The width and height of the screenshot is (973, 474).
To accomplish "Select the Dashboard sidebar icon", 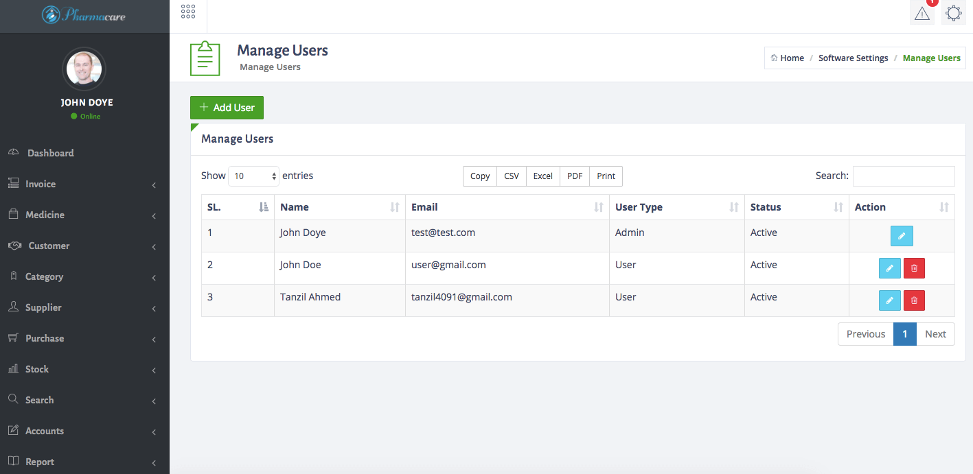I will (x=14, y=152).
